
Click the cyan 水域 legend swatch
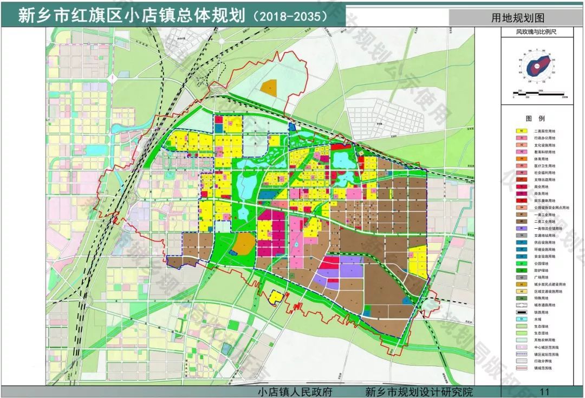[522, 320]
